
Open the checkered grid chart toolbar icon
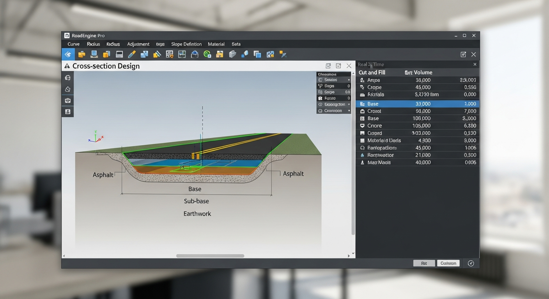[x=169, y=55]
